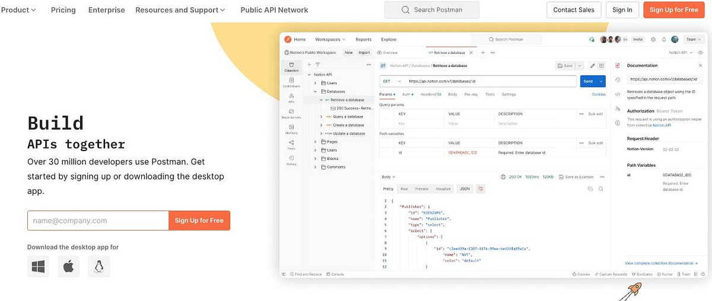The image size is (712, 301).
Task: Click the name@company.com email field
Action: click(98, 220)
